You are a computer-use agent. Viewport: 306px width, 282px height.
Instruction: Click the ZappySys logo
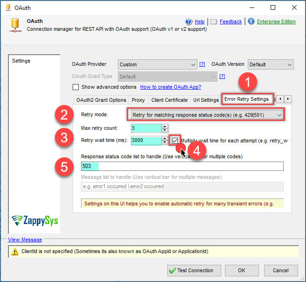coord(35,220)
